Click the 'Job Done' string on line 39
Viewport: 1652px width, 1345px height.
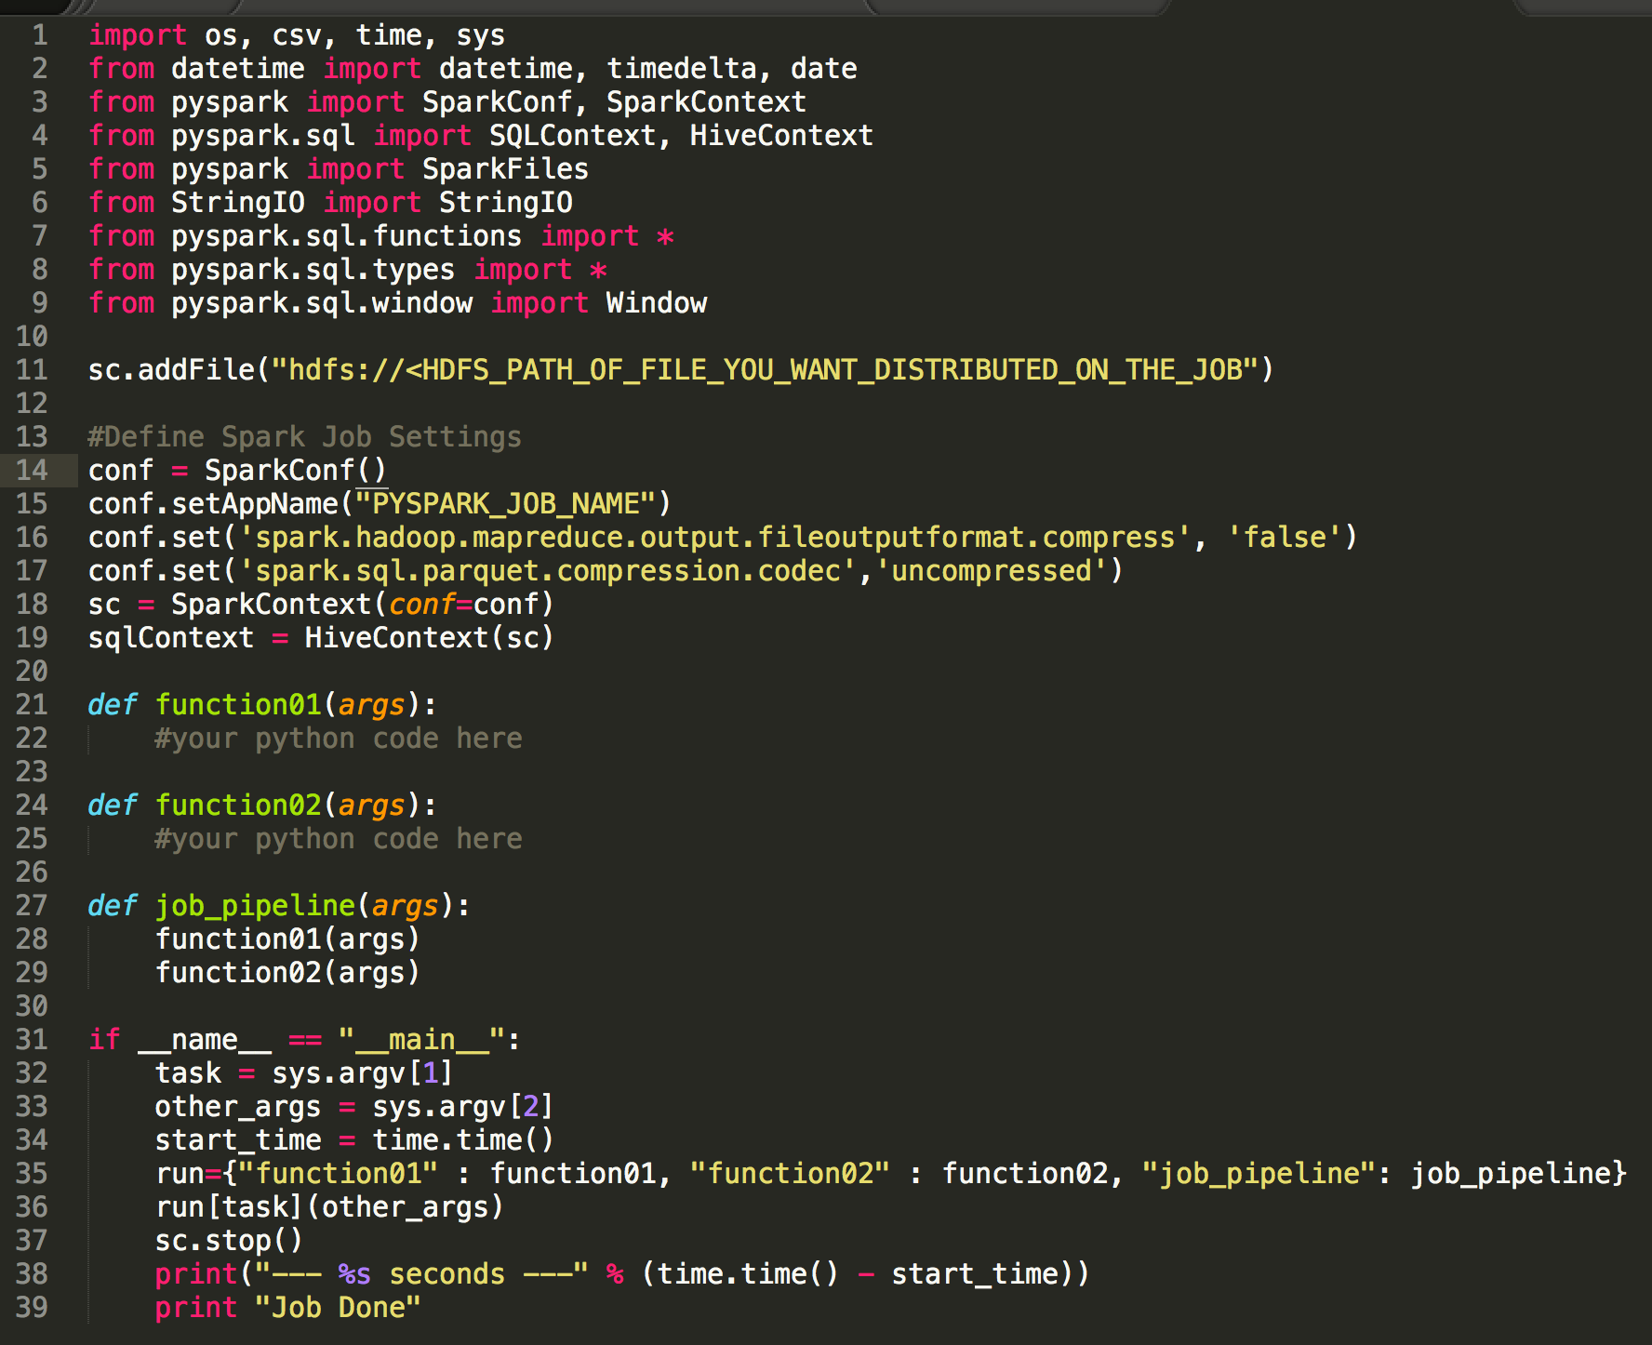[337, 1307]
